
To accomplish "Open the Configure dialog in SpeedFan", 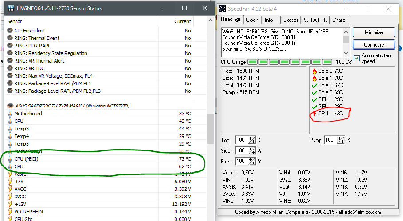I will tap(374, 44).
